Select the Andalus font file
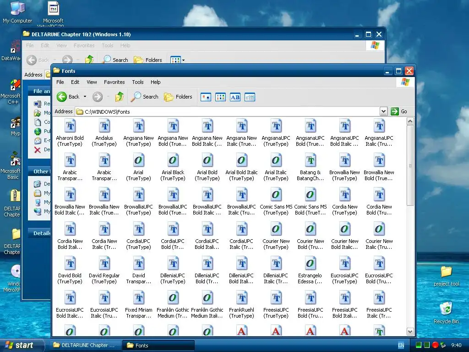This screenshot has height=352, width=469. 104,132
